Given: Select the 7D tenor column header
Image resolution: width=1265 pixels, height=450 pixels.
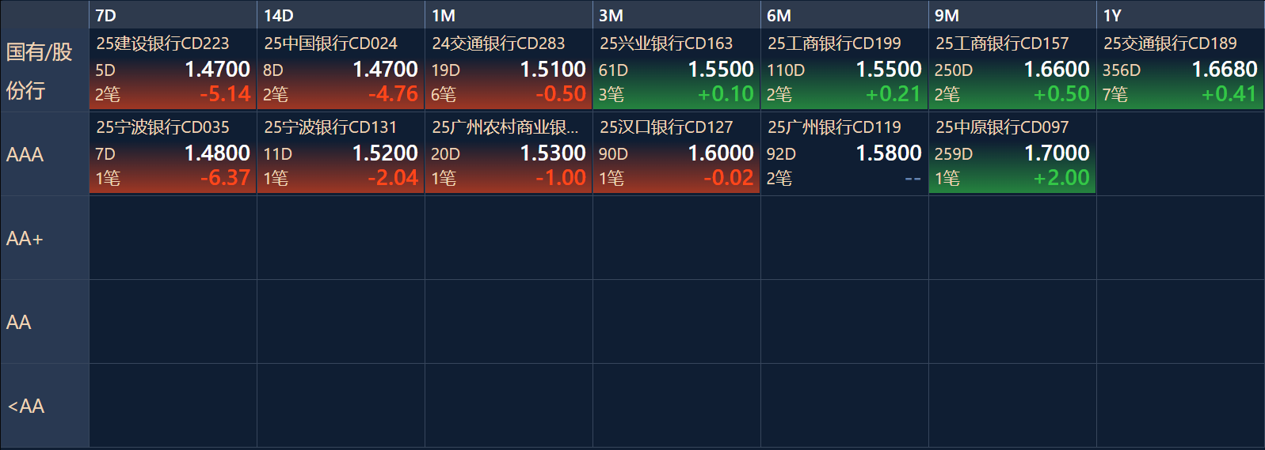Looking at the screenshot, I should pos(173,15).
